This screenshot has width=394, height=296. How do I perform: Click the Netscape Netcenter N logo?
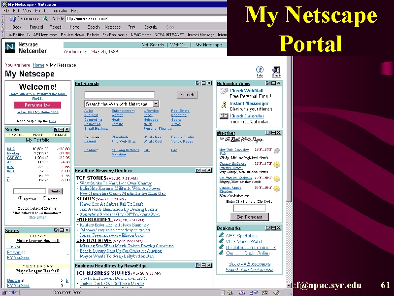[x=10, y=47]
